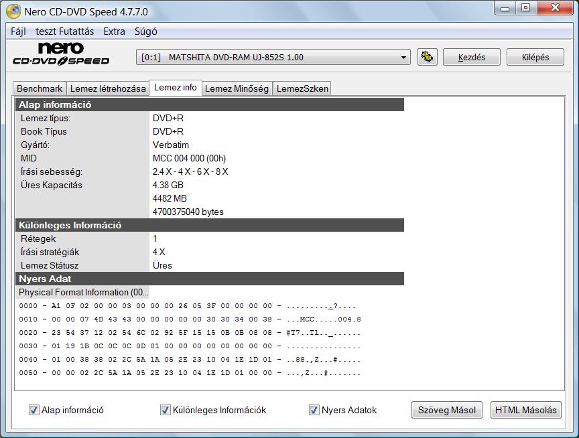
Task: Click the hex row starting with 0040
Action: point(190,360)
